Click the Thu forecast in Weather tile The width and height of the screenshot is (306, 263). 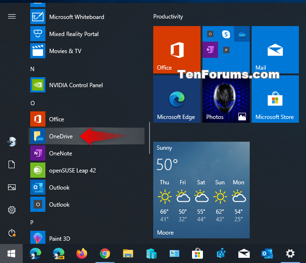[x=165, y=201]
